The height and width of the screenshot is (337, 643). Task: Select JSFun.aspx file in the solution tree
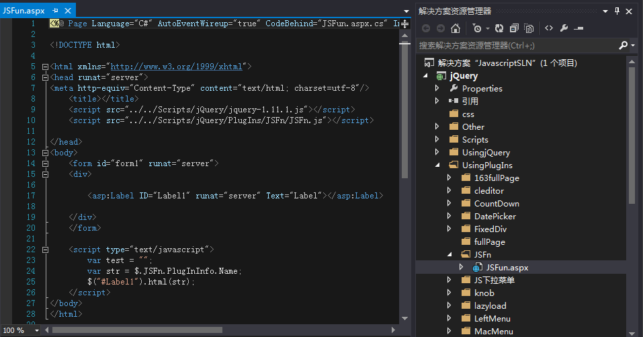(507, 268)
